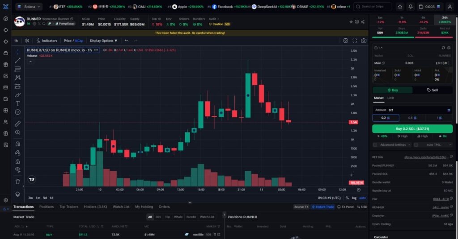
Task: Add RUNNER token to favorites star
Action: (351, 22)
